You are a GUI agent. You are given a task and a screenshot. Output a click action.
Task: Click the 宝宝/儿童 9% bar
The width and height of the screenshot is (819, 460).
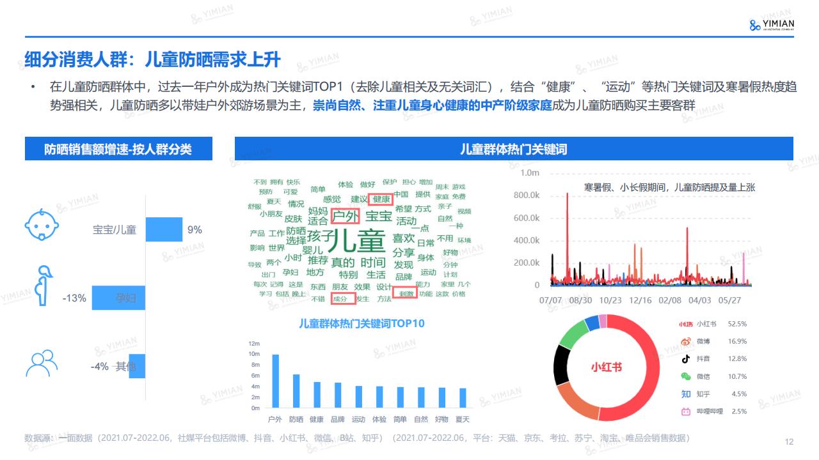point(164,229)
